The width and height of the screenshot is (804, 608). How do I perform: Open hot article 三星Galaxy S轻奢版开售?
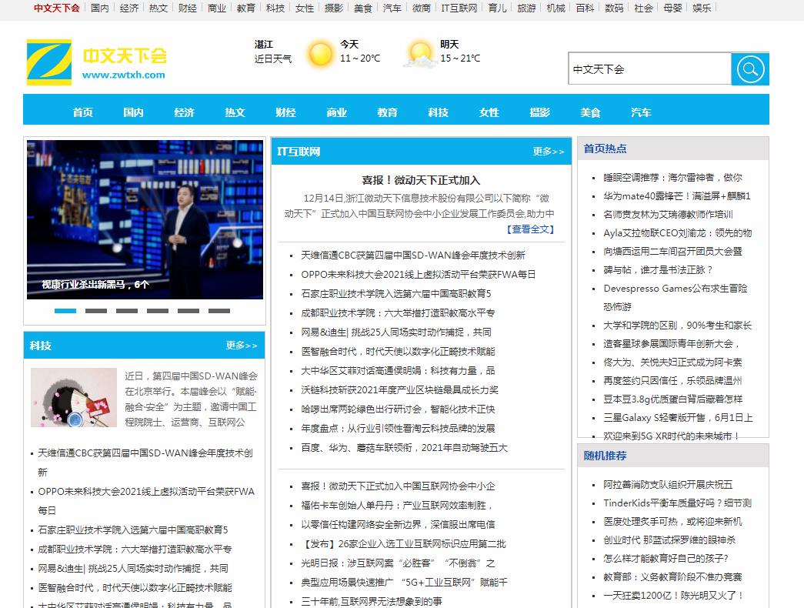tap(678, 418)
